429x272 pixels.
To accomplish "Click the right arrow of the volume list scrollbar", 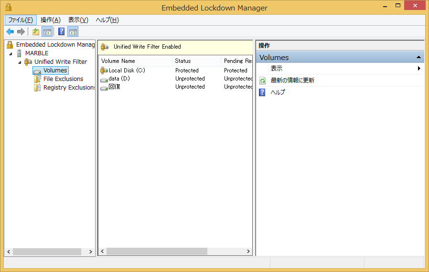I will pos(248,251).
